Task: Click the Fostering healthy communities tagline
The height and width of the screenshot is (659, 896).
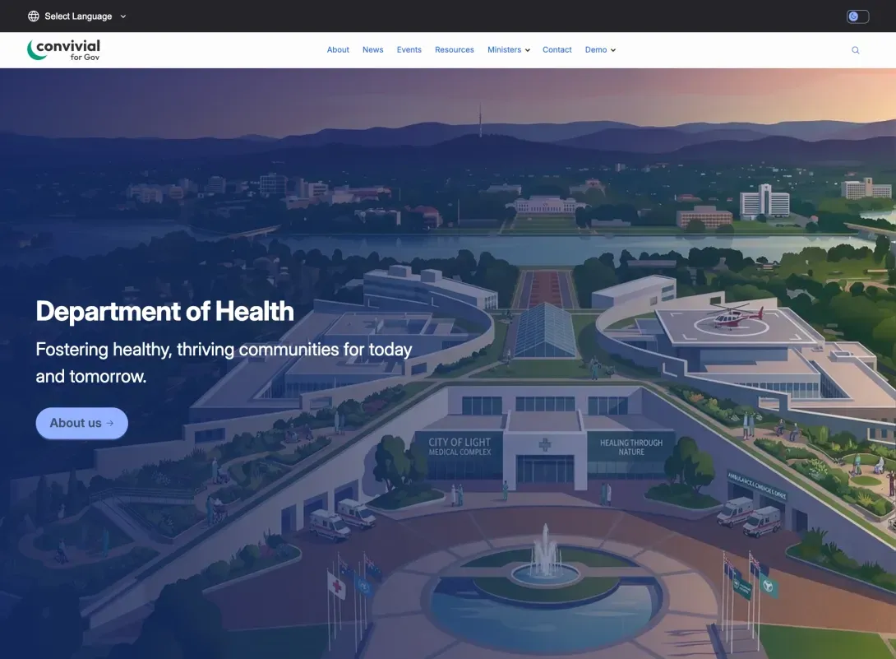Action: click(224, 363)
